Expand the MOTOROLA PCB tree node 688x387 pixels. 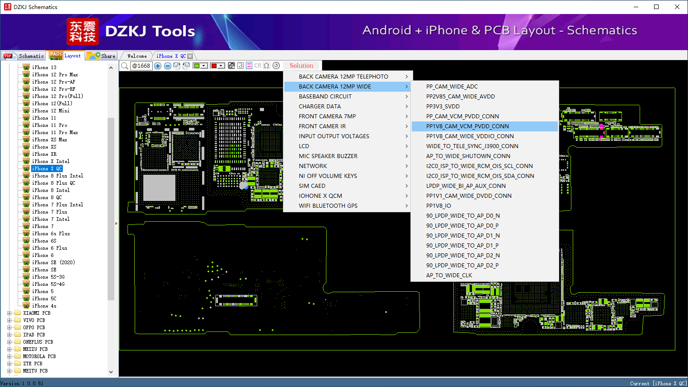[x=9, y=356]
